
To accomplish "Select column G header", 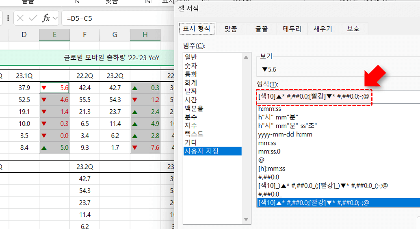I will point(115,35).
